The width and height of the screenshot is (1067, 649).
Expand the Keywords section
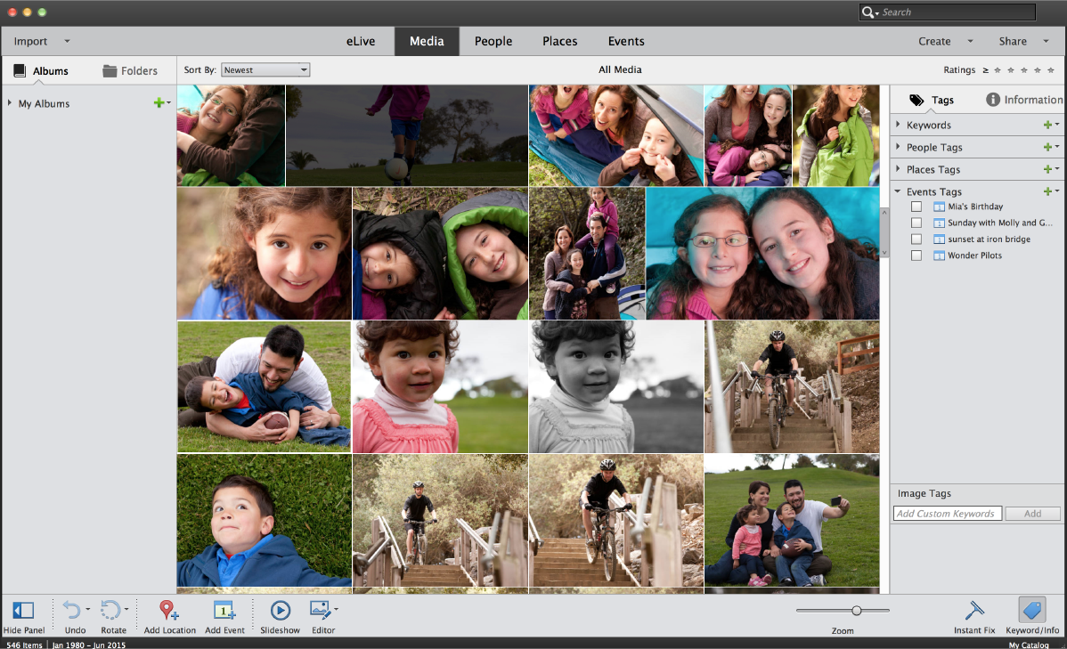(899, 125)
